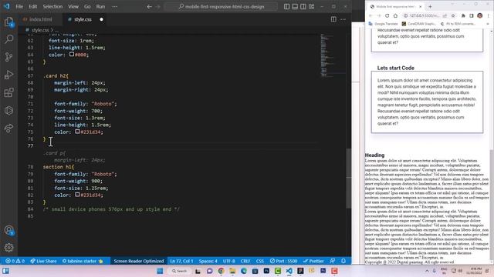Toggle primary side bar layout icon
This screenshot has width=494, height=277.
[286, 6]
